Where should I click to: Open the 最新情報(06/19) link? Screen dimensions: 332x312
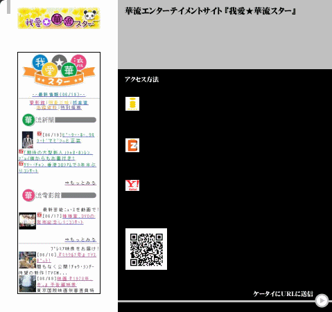coord(59,95)
